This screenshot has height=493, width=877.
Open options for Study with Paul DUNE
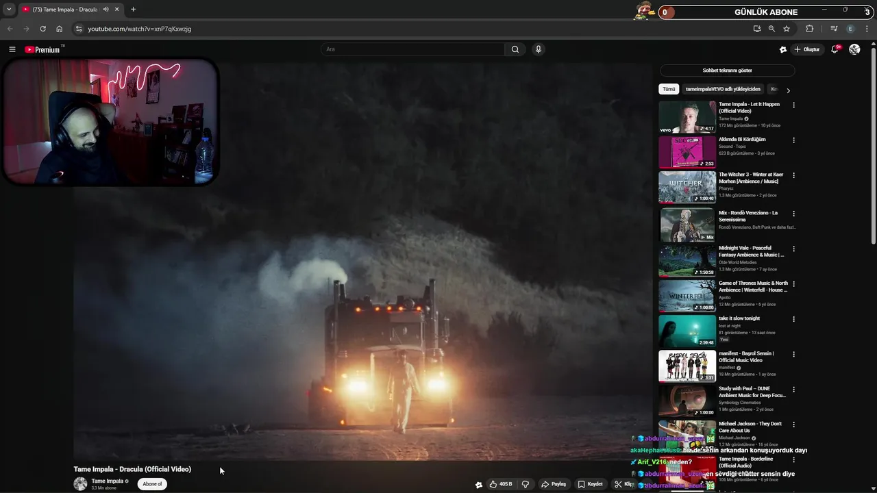pyautogui.click(x=793, y=389)
